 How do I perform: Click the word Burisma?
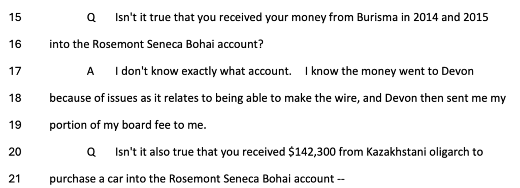[x=377, y=17]
